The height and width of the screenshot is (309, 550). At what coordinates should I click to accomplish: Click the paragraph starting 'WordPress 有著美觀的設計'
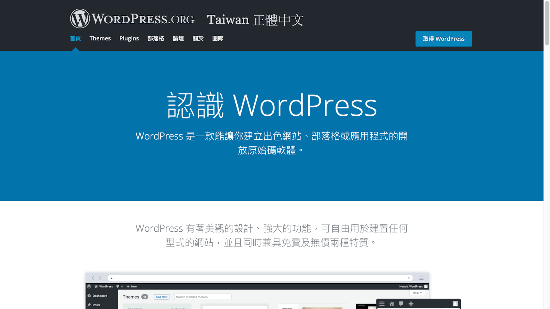pyautogui.click(x=272, y=235)
